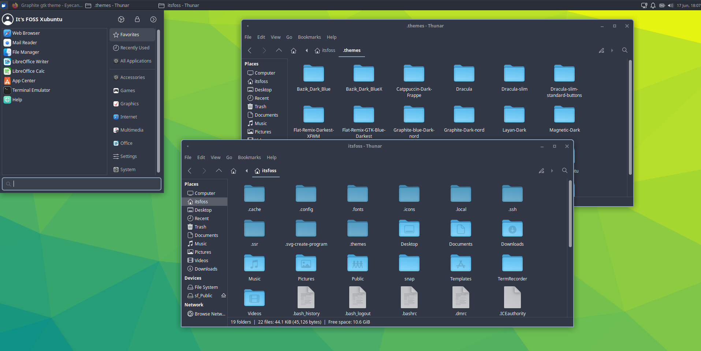Open Settings Manager via the gear icon
The image size is (701, 351).
pos(121,19)
